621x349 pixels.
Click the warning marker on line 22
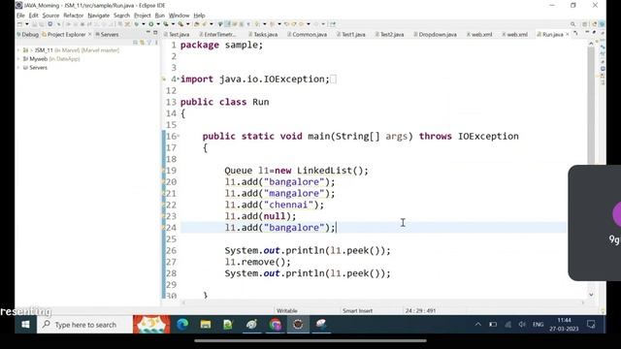tap(163, 205)
